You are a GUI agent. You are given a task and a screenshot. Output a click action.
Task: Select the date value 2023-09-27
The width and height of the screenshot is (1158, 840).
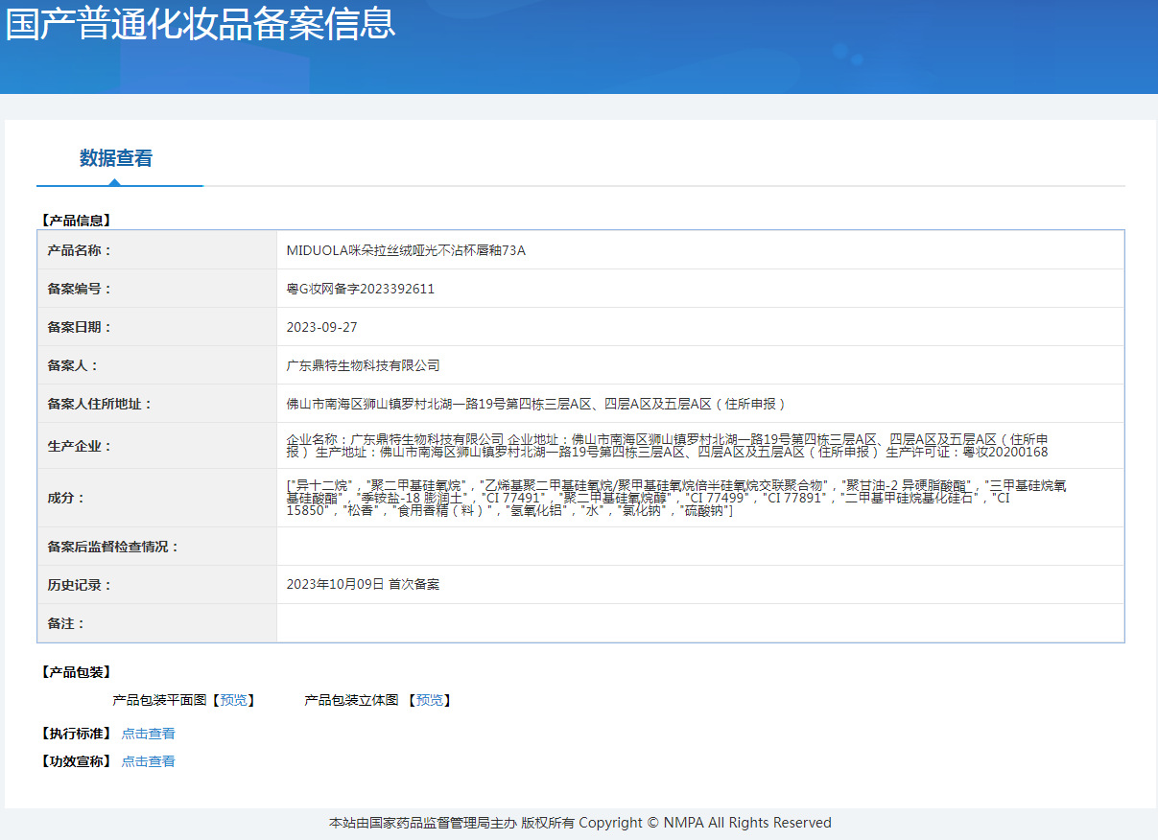pos(322,327)
